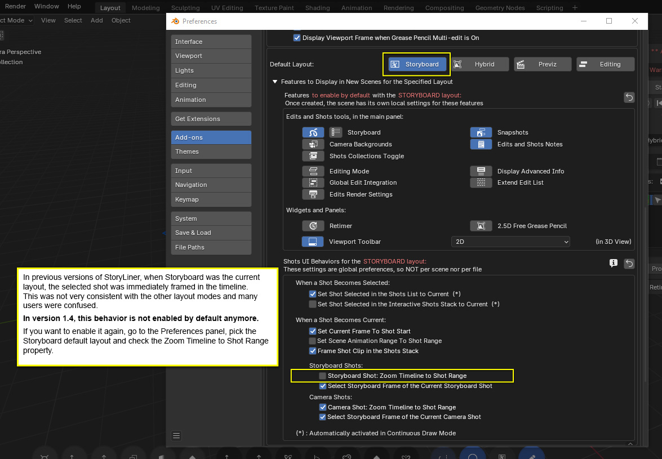Select the Editing default layout button

pyautogui.click(x=606, y=64)
